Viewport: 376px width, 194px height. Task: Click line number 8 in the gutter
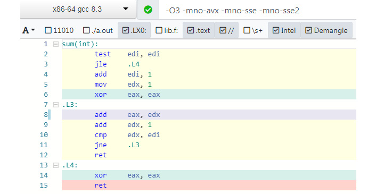click(46, 115)
